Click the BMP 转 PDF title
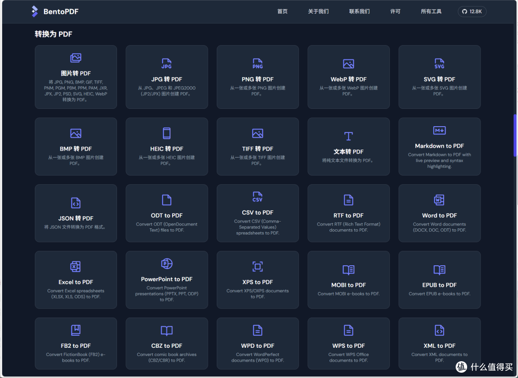Image resolution: width=518 pixels, height=378 pixels. 76,149
